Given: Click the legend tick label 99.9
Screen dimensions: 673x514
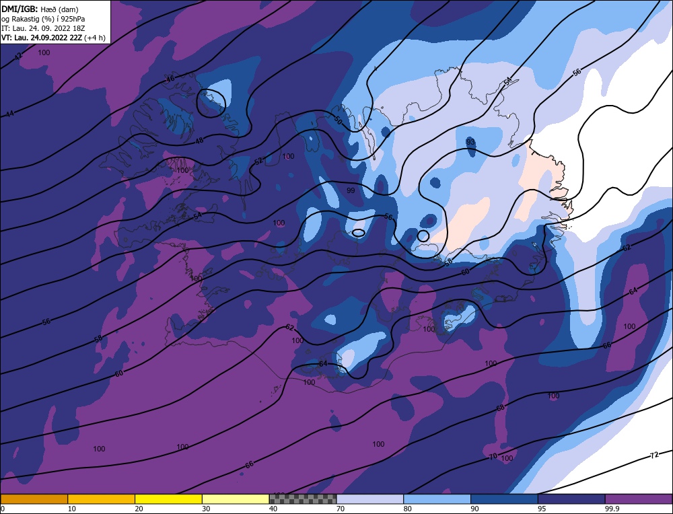Looking at the screenshot, I should [612, 509].
